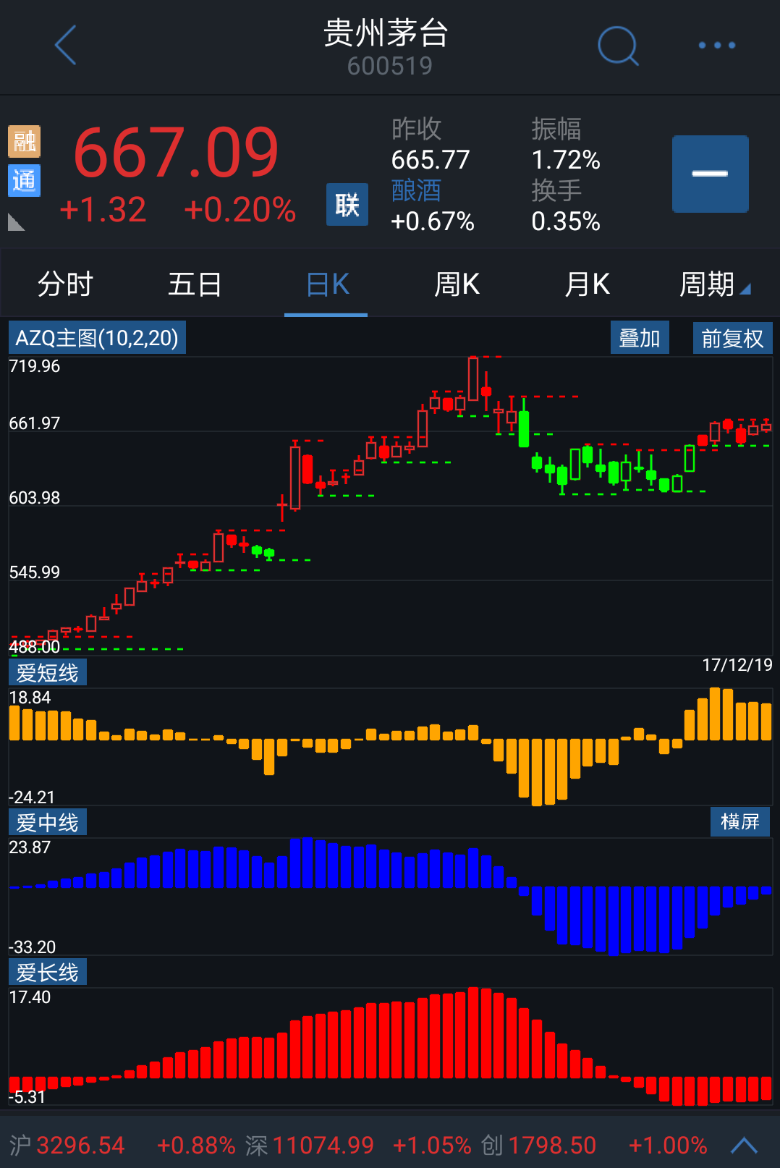Viewport: 780px width, 1168px height.
Task: Switch to the 分时 intraday tab
Action: (x=65, y=284)
